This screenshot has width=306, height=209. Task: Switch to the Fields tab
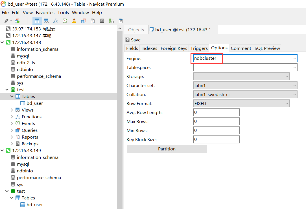pyautogui.click(x=132, y=48)
